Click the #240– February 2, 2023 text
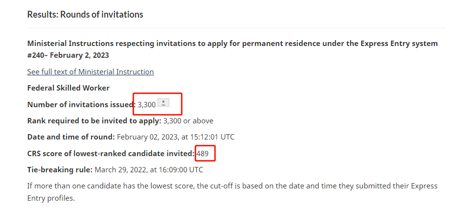 pyautogui.click(x=68, y=55)
